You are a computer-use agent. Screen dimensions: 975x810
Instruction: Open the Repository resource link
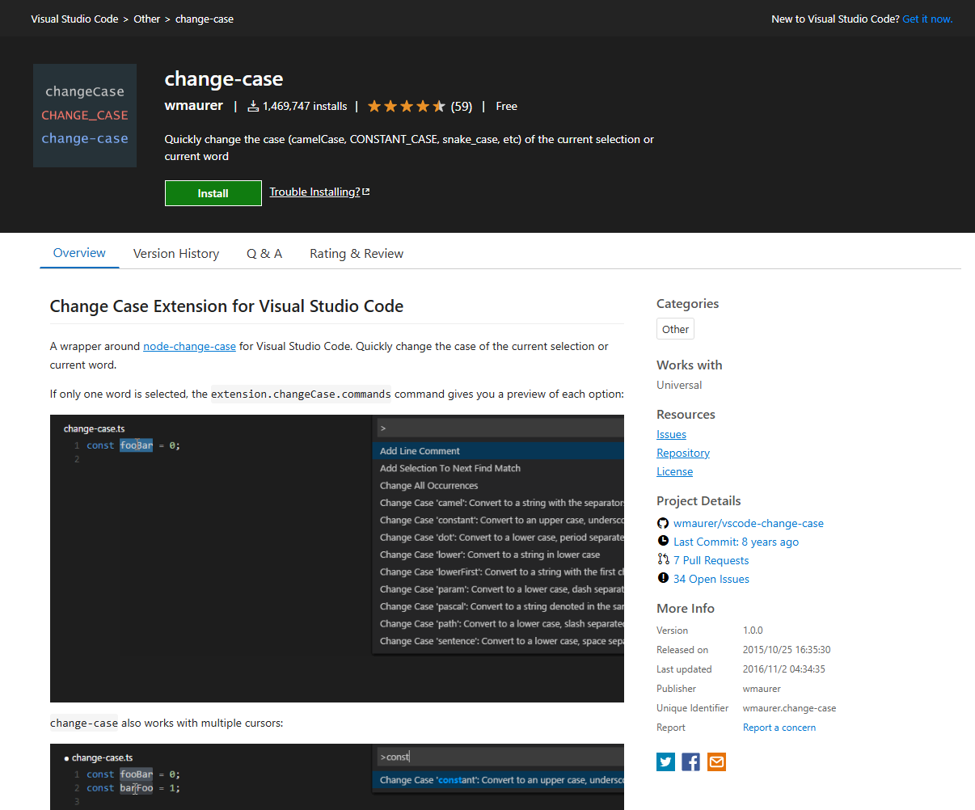click(683, 453)
